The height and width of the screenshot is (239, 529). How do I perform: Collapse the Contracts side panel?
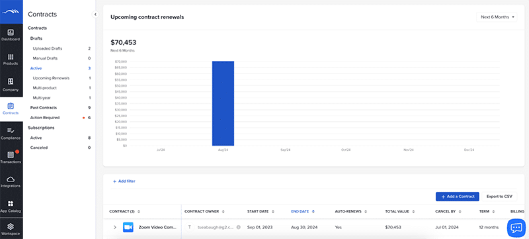pos(95,14)
